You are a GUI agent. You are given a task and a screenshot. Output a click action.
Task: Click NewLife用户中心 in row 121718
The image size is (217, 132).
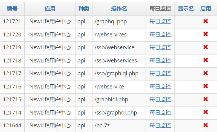(50, 61)
